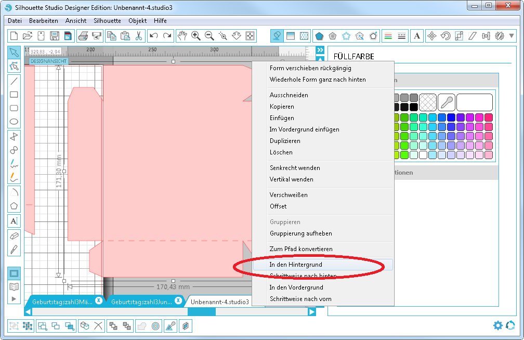Collapse panel with double chevron button

(x=320, y=50)
